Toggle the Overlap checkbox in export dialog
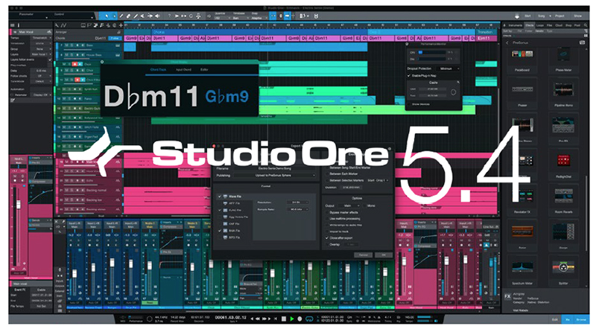 tap(327, 245)
